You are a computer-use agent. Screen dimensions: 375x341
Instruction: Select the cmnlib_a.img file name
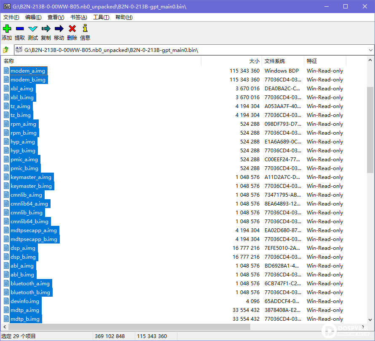coord(26,195)
